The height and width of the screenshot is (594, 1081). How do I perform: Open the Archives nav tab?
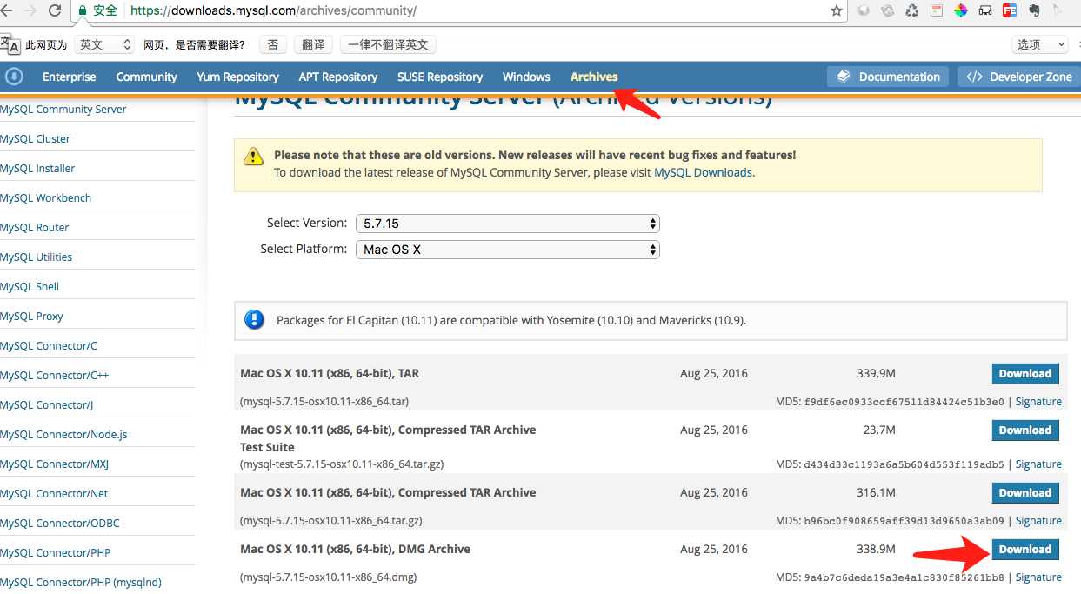594,77
